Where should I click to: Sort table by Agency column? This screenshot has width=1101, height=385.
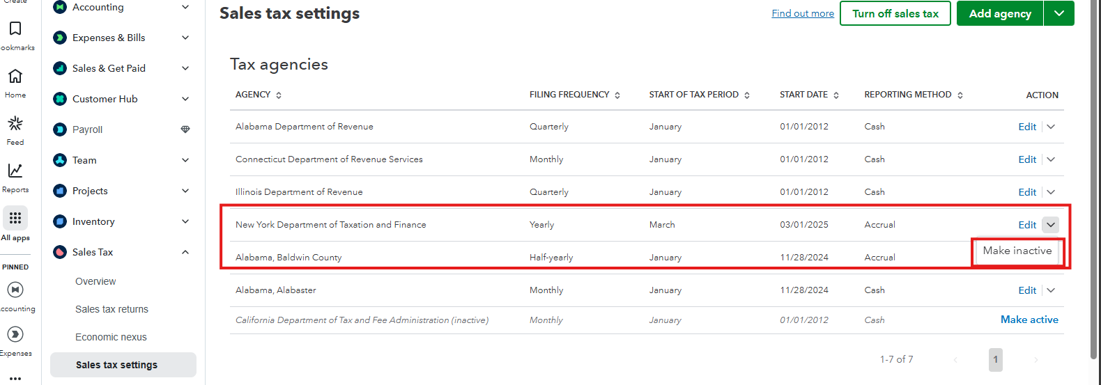pos(279,95)
